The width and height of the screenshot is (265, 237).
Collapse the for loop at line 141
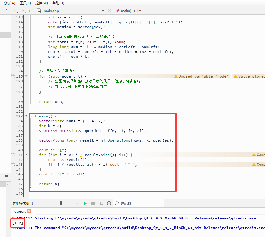26,154
